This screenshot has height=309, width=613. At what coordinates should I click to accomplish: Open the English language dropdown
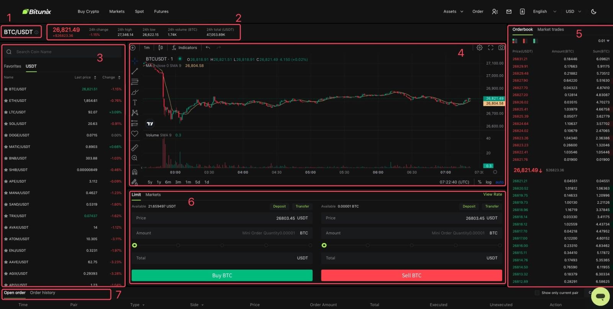click(544, 11)
